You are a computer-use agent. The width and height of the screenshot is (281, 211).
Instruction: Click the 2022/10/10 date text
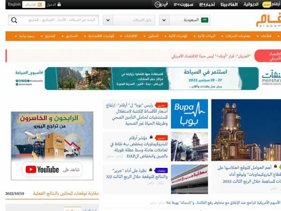tap(15, 194)
